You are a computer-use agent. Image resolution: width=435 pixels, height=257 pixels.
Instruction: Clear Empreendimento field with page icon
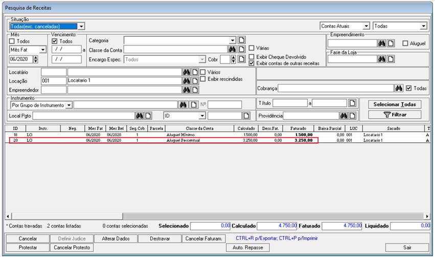pyautogui.click(x=391, y=44)
